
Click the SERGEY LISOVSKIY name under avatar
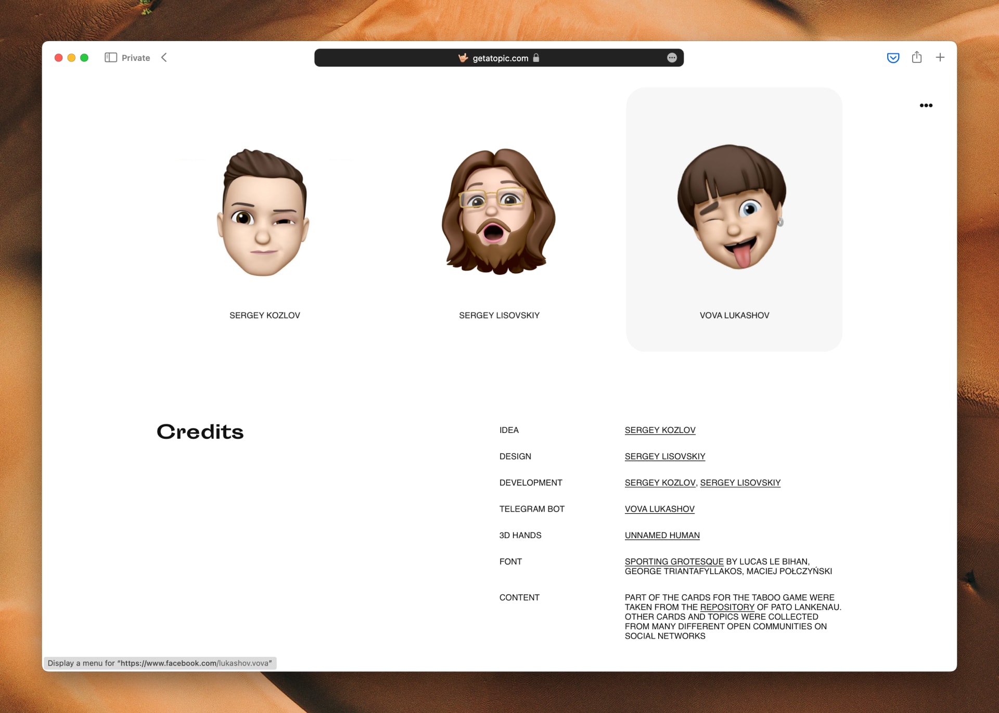[499, 315]
